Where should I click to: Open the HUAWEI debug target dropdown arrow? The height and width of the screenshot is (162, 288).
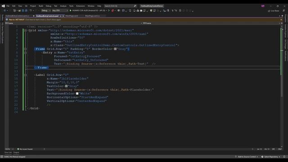click(x=107, y=11)
